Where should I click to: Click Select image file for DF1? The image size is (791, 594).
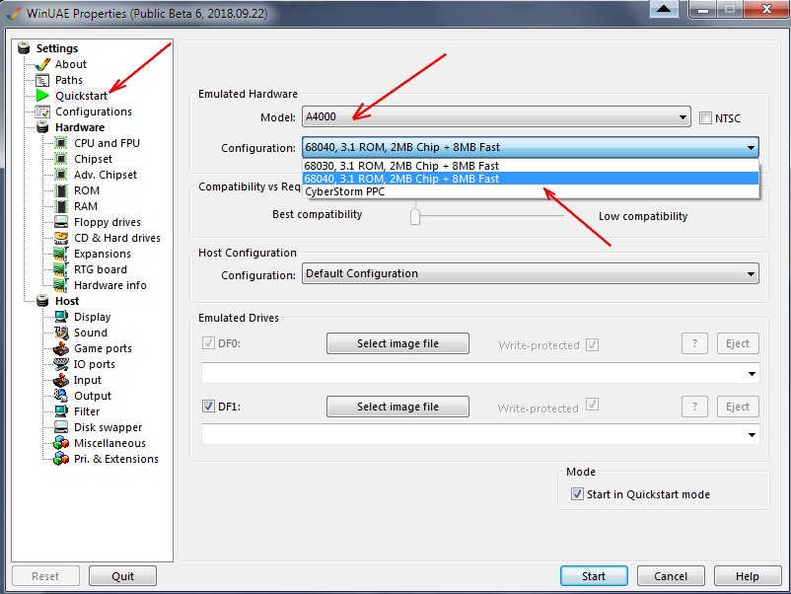(x=397, y=407)
